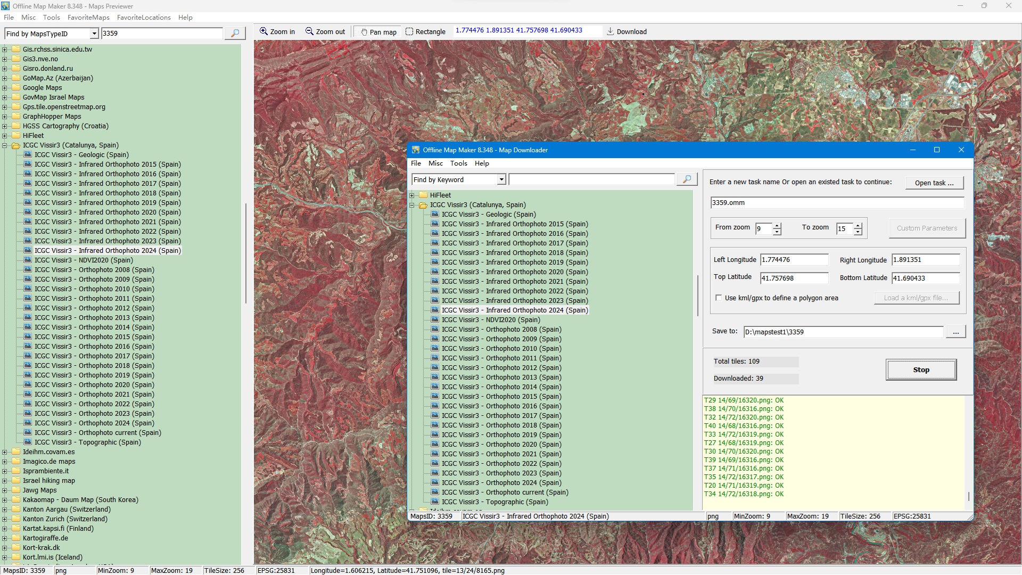Click search icon in Map Downloader window
Screen dimensions: 1022x575
[687, 179]
